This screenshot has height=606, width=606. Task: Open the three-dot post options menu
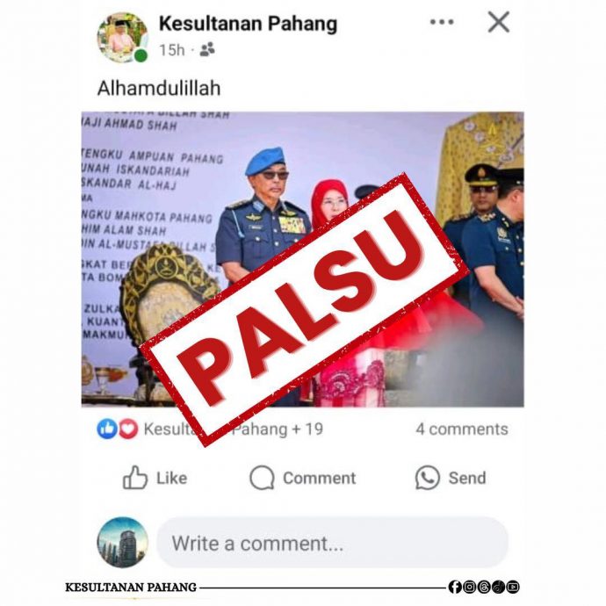(442, 22)
